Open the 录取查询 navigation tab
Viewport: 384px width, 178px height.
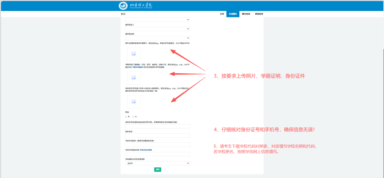coord(259,14)
